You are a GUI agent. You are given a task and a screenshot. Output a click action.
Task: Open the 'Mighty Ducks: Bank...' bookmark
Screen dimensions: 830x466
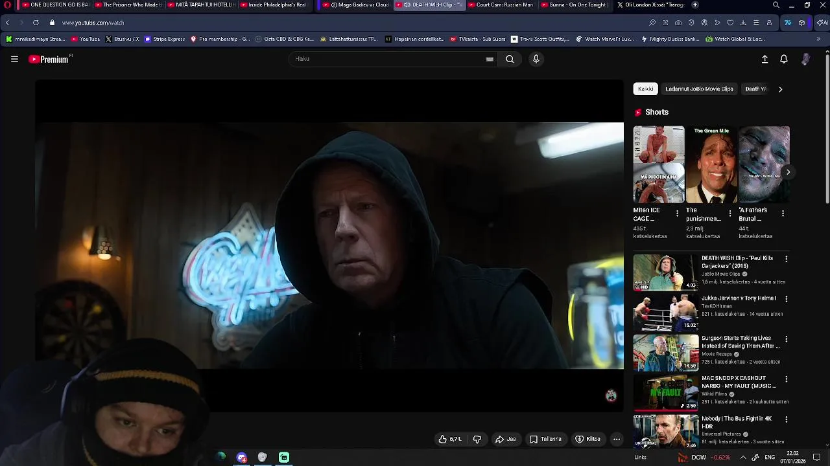[670, 39]
